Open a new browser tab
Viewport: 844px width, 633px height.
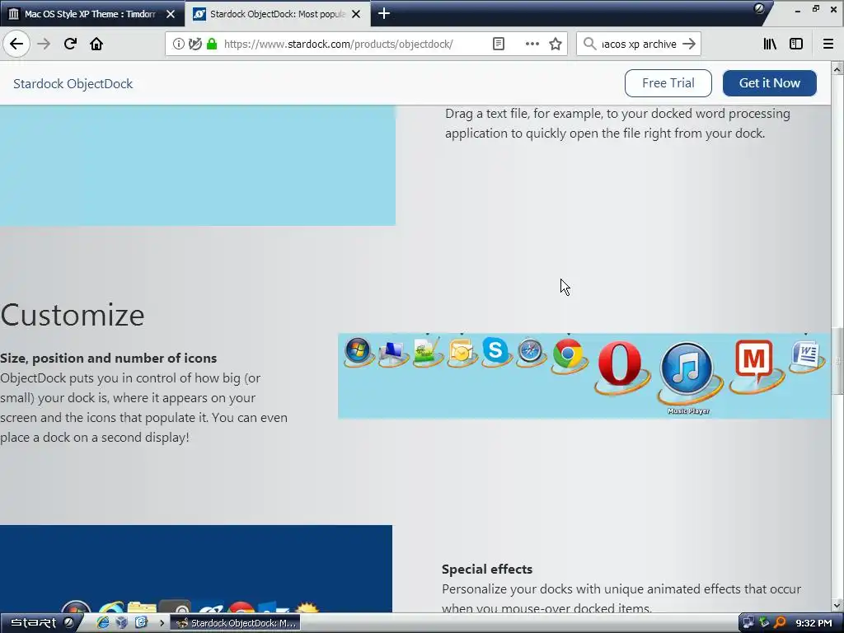[384, 13]
